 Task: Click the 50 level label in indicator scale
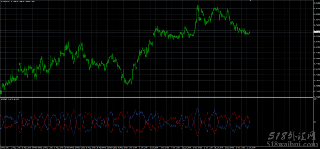coord(315,122)
